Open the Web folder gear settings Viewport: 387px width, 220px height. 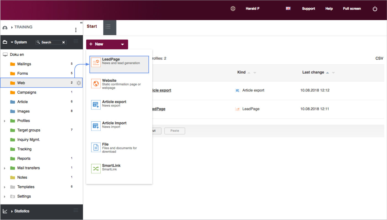pos(79,83)
